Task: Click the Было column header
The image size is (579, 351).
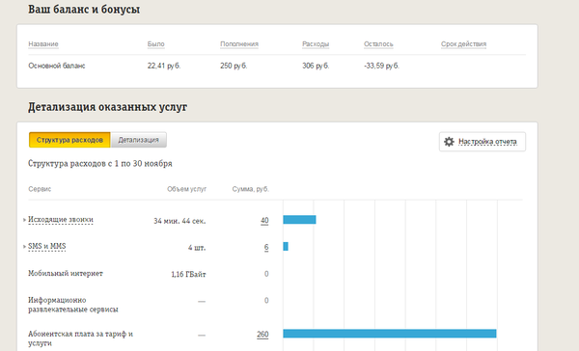Action: 155,44
